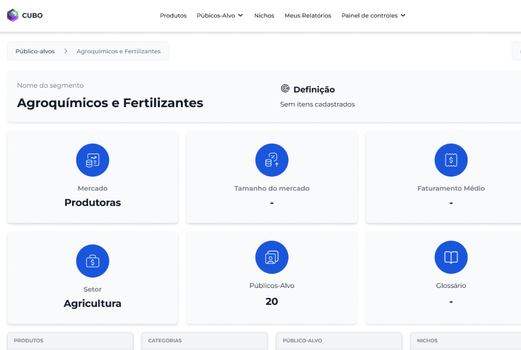Screen dimensions: 521x350
Task: Click the Definição target icon
Action: pos(285,89)
